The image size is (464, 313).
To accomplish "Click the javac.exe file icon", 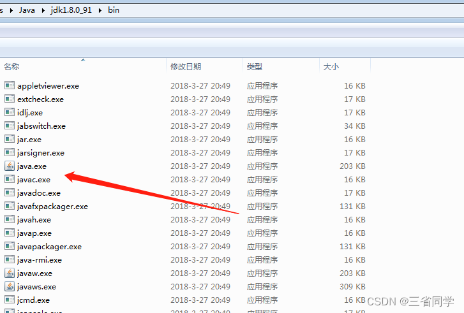I will (x=10, y=179).
